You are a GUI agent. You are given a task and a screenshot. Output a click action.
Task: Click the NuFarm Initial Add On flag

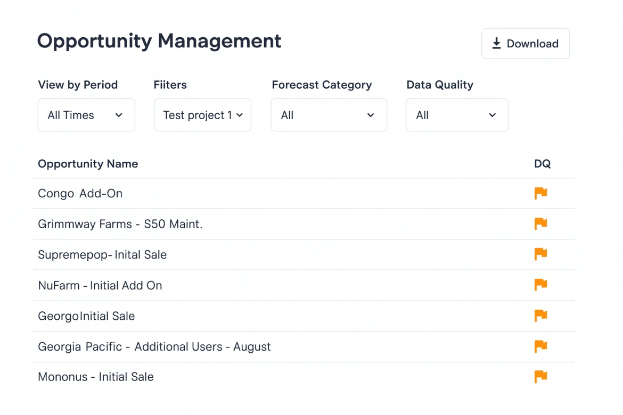[540, 285]
